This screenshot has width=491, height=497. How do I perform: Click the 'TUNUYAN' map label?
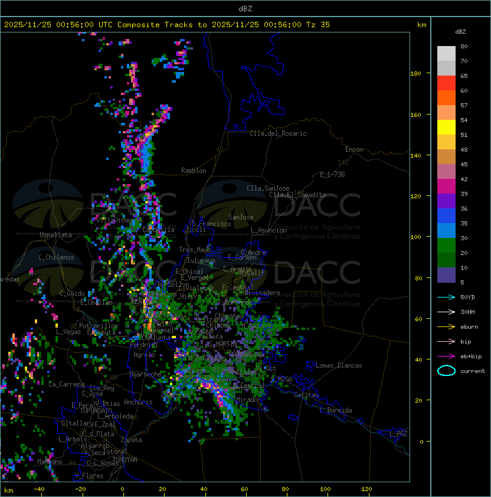(x=125, y=460)
